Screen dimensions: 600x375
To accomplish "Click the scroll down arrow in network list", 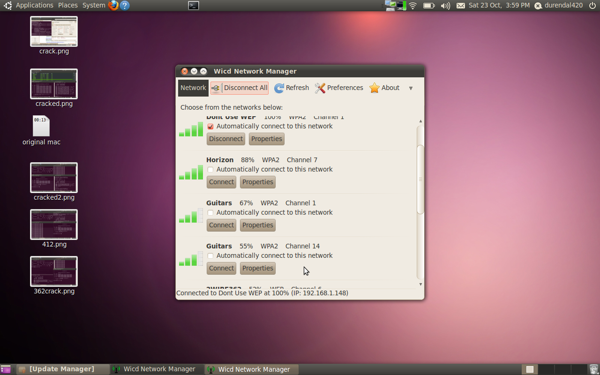I will (420, 285).
